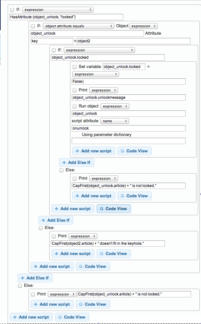201x324 pixels.
Task: Click the 'Using parameter dictionary' input field
Action: coord(128,141)
